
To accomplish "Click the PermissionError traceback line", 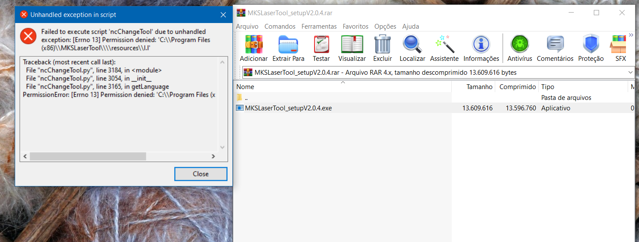I will (x=119, y=95).
